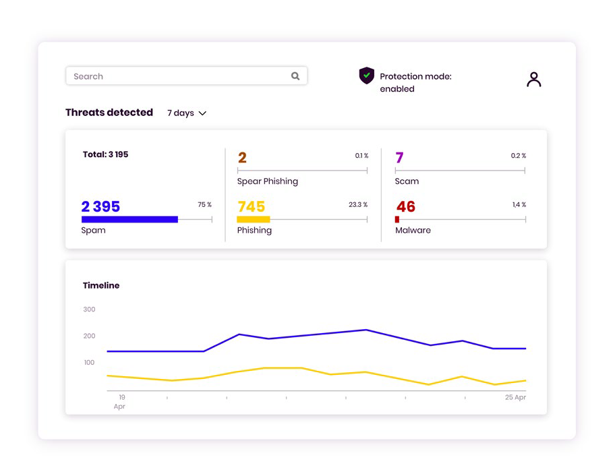The image size is (615, 470).
Task: Open the Spam count 2 395
Action: (x=100, y=206)
